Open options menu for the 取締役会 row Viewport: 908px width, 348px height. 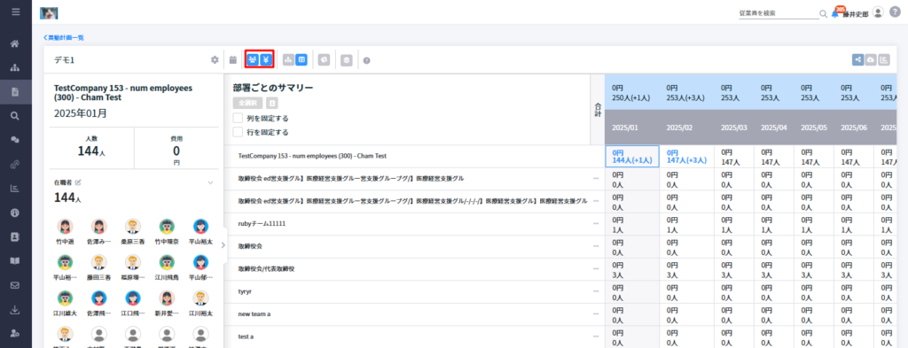coord(596,245)
